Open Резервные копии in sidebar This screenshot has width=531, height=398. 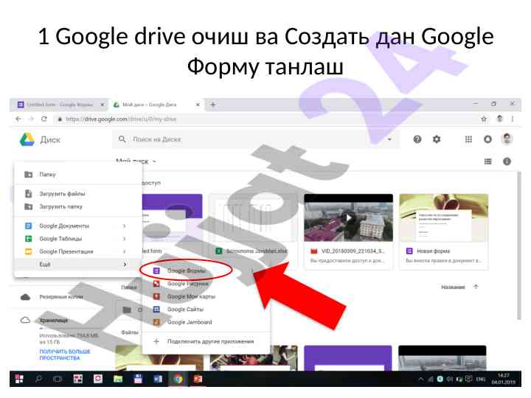61,297
